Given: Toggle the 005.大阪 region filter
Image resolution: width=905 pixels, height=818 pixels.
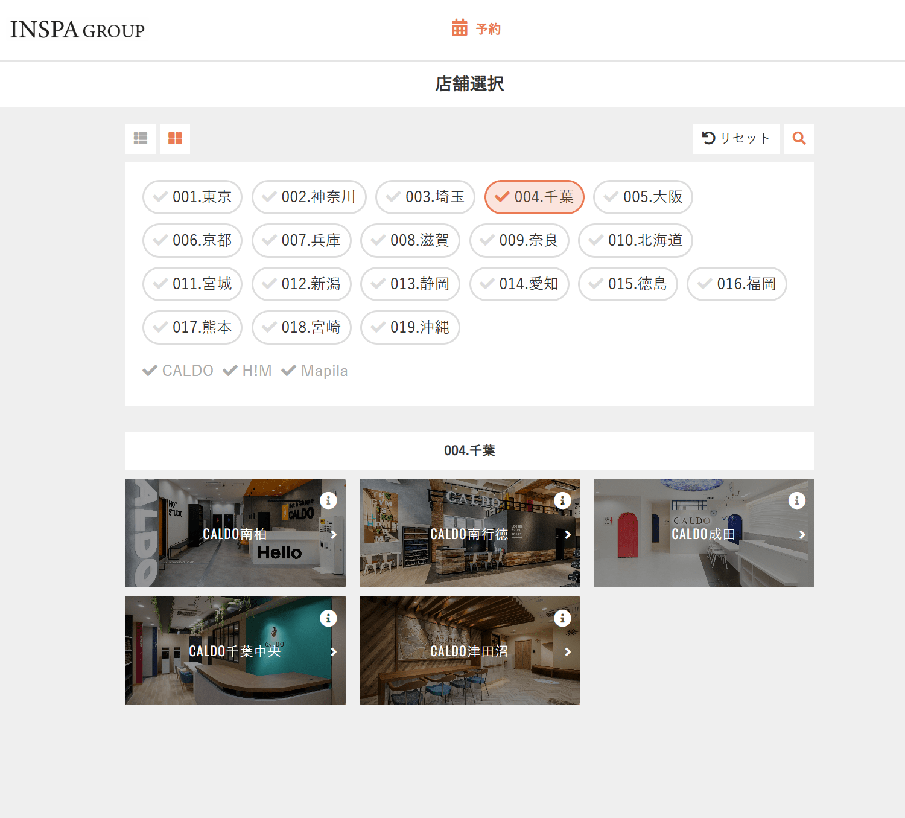Looking at the screenshot, I should click(x=643, y=197).
